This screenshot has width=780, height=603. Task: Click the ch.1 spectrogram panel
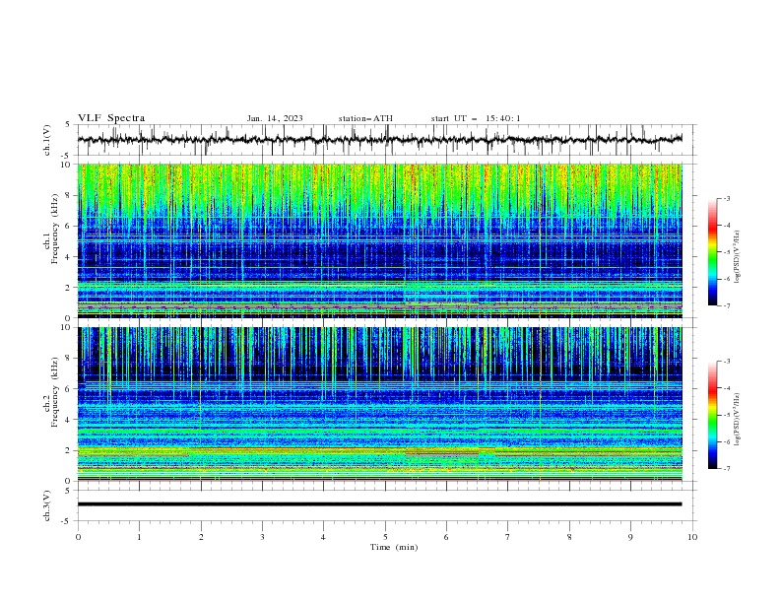tap(380, 240)
